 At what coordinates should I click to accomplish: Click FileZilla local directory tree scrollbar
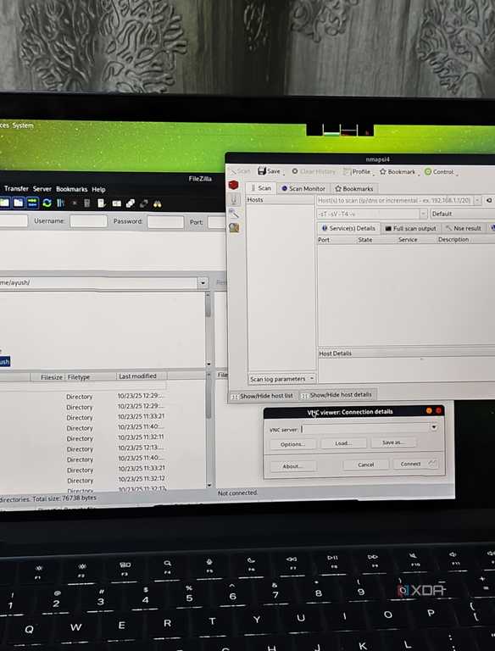coord(208,329)
